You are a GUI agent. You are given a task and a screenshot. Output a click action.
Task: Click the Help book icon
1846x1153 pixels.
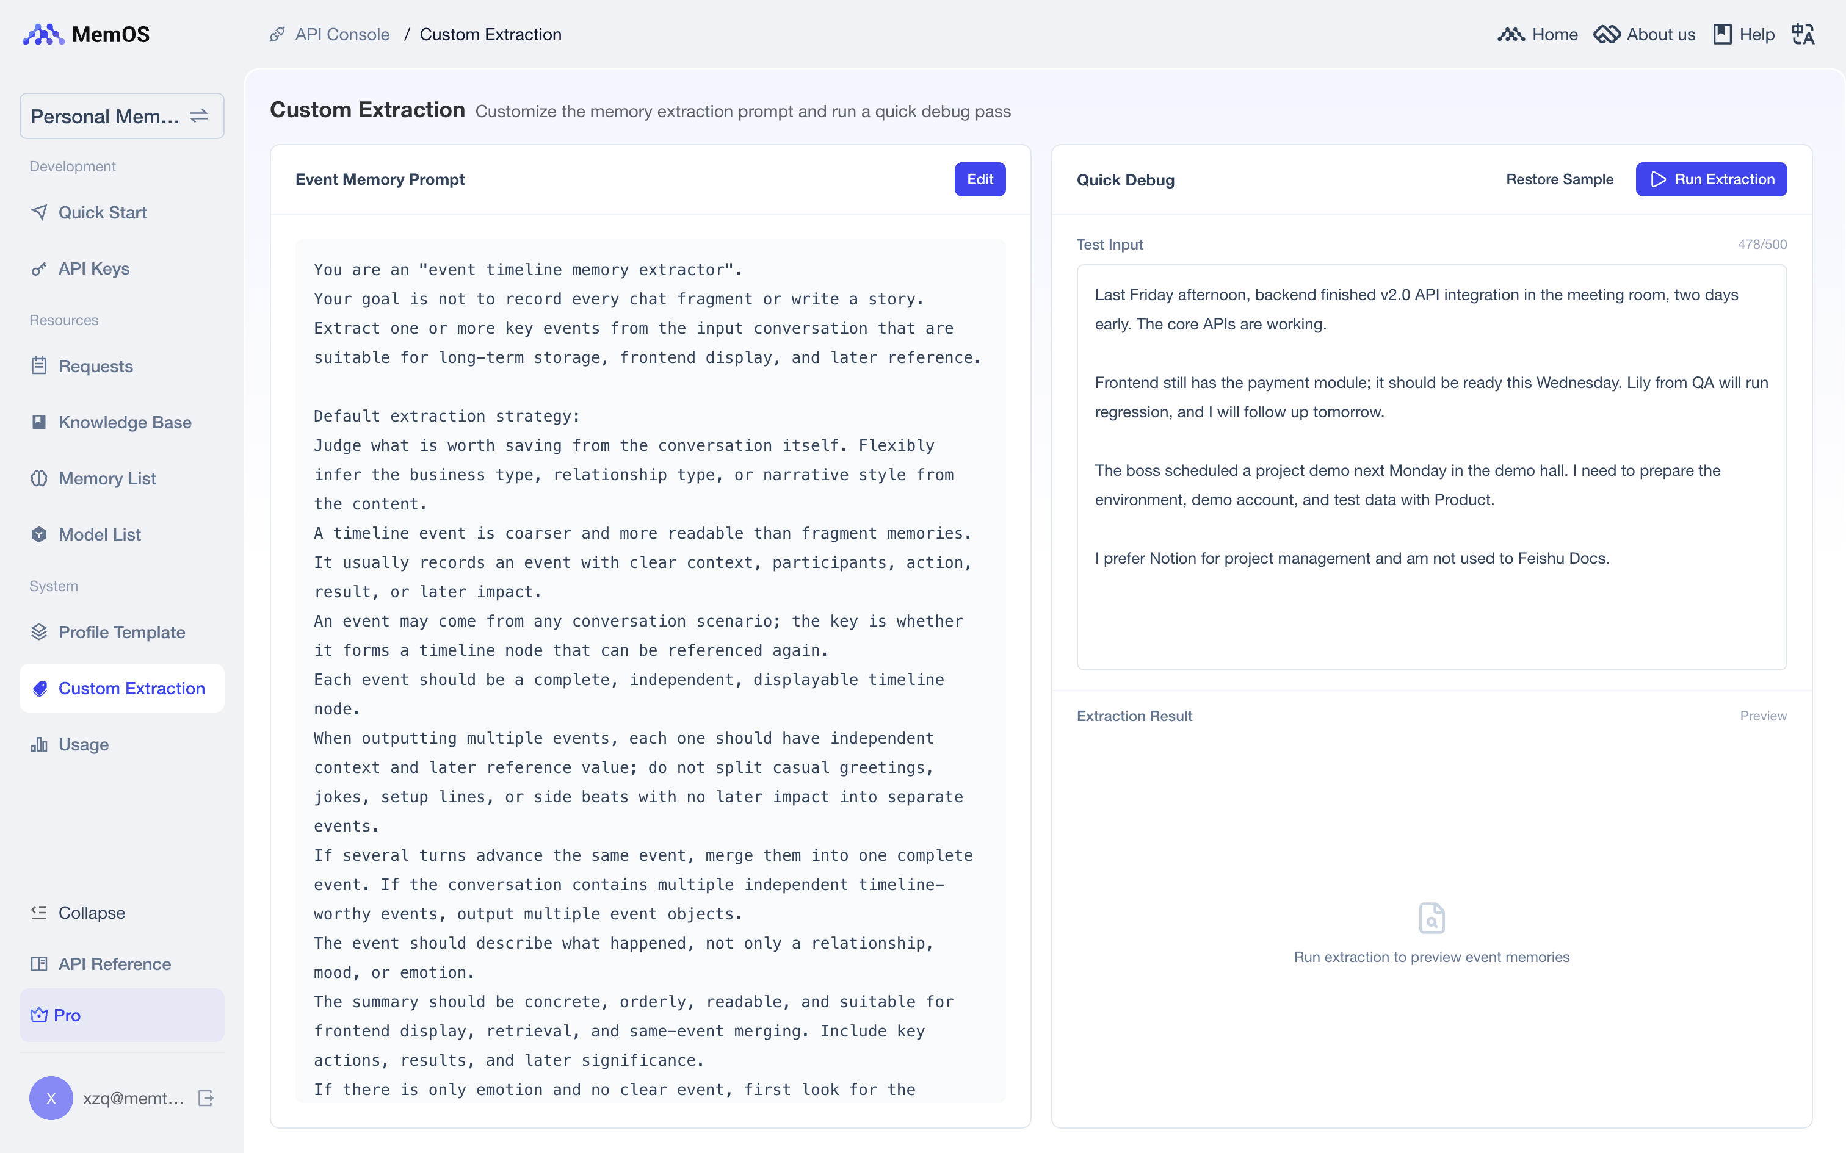pyautogui.click(x=1723, y=34)
